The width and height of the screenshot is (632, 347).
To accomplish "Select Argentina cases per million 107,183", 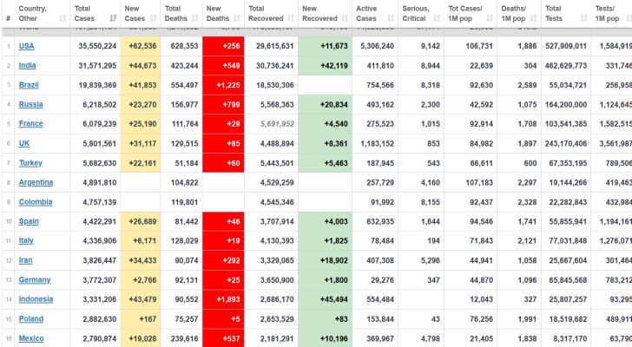I will [479, 182].
